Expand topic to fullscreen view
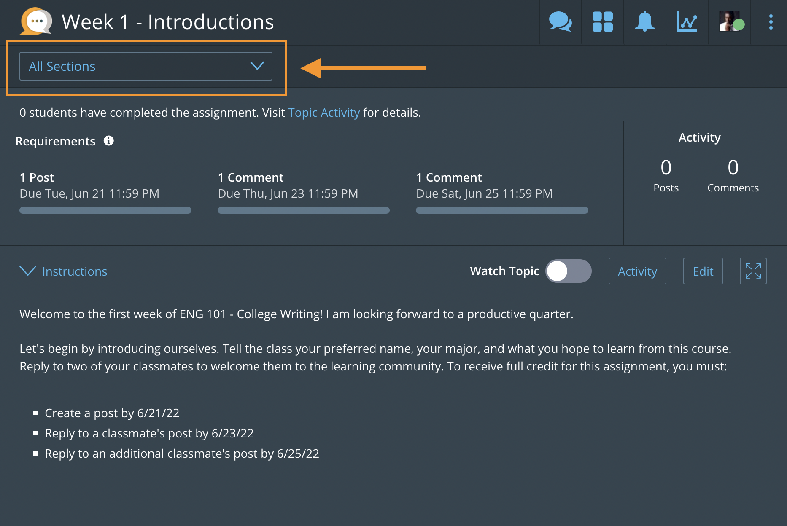The image size is (787, 526). tap(753, 271)
